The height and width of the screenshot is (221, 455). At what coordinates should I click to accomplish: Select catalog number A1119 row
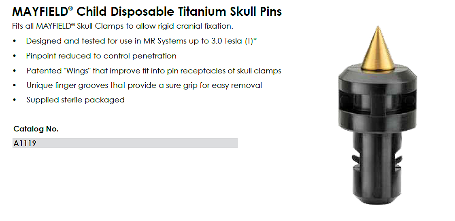click(125, 143)
